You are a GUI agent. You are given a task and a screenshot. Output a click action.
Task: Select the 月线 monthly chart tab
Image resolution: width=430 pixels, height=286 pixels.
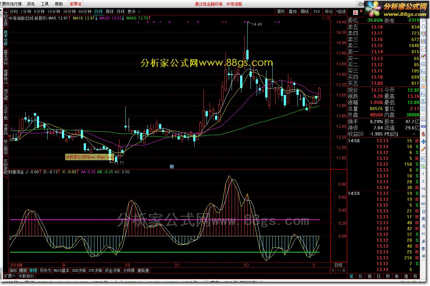pyautogui.click(x=121, y=11)
